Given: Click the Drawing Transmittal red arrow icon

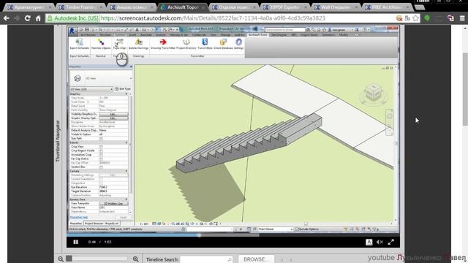Looking at the screenshot, I should pyautogui.click(x=162, y=42).
